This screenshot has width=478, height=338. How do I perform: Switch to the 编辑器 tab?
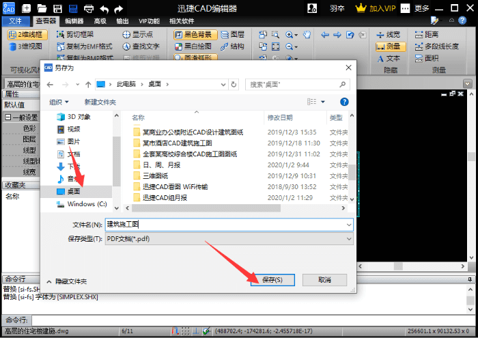[x=74, y=21]
